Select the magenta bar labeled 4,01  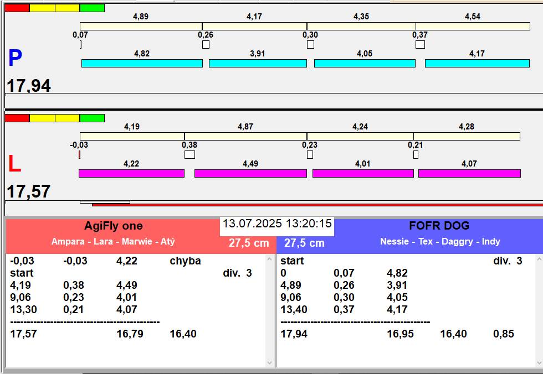point(363,173)
